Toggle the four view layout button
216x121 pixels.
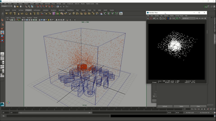coord(2,58)
